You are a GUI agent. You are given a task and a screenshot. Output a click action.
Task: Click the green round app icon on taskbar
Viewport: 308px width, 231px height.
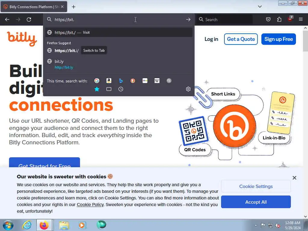click(101, 225)
